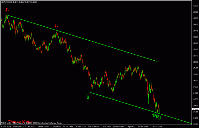Click the 12 Jan 04:00 date label
Image resolution: width=199 pixels, height=128 pixels.
56,127
